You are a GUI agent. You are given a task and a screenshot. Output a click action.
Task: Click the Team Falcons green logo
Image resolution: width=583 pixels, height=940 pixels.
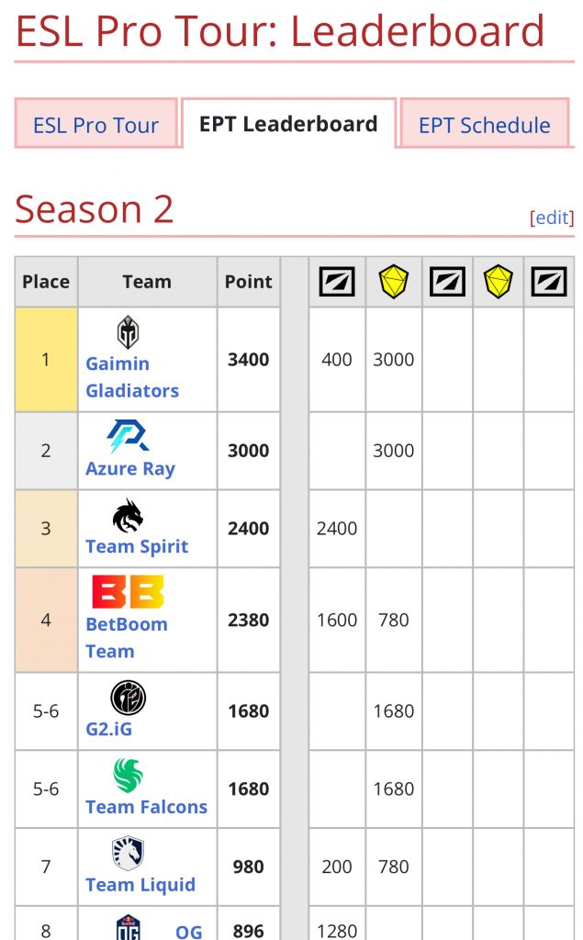click(x=129, y=776)
